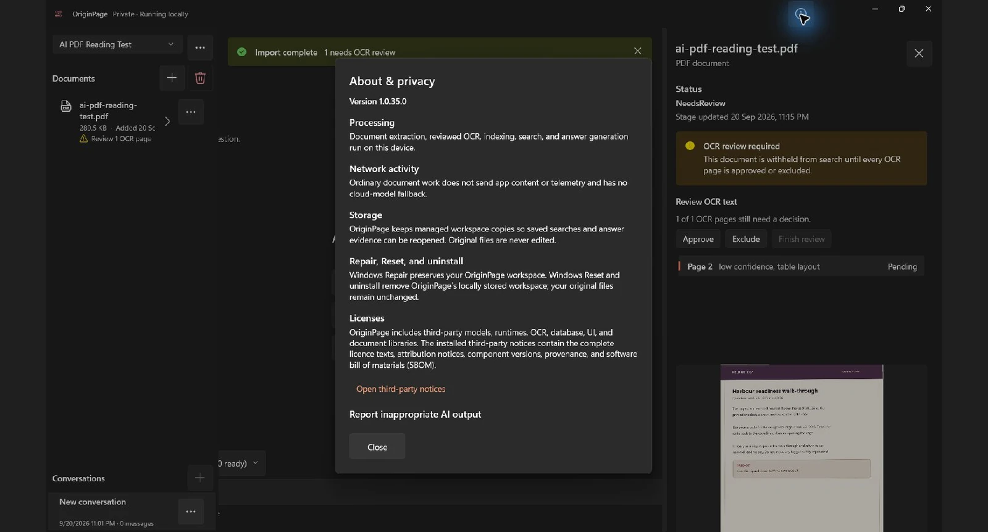Exclude the OCR page
The width and height of the screenshot is (988, 532).
[x=746, y=239]
